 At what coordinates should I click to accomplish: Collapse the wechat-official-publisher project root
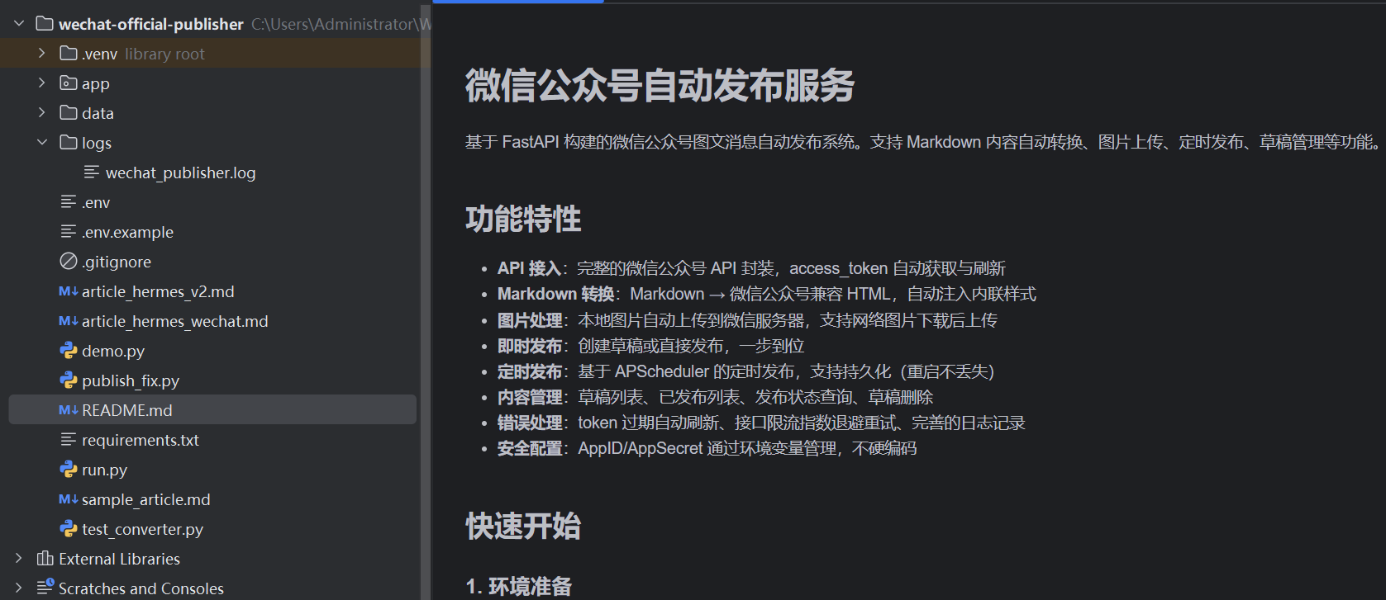coord(19,24)
